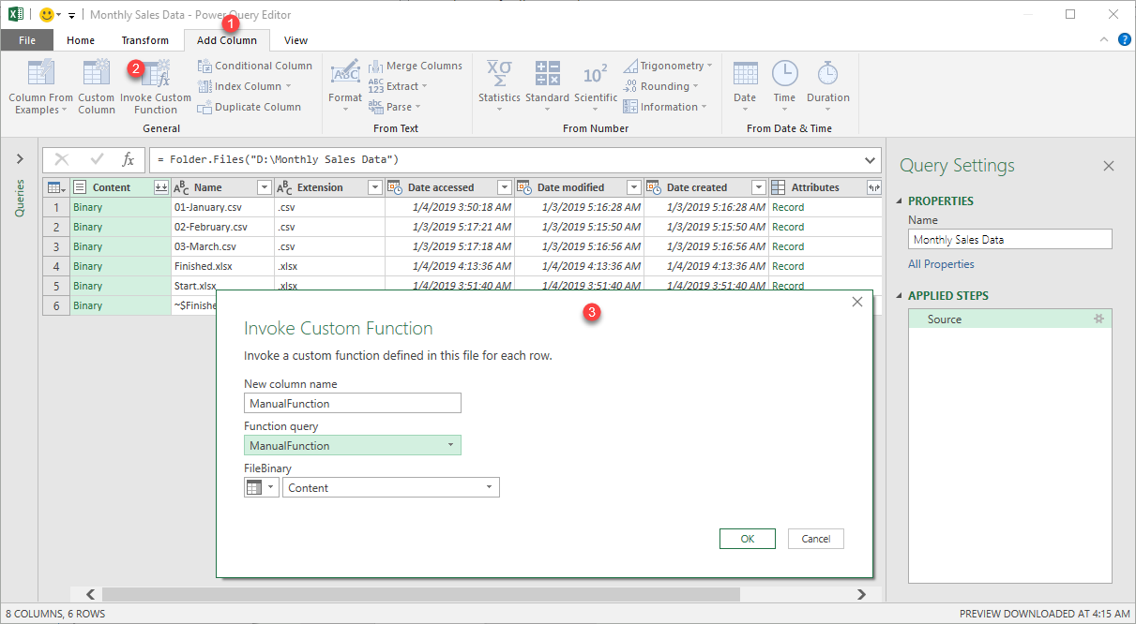Click the Date calendar icon
Viewport: 1136px width, 624px height.
[745, 73]
